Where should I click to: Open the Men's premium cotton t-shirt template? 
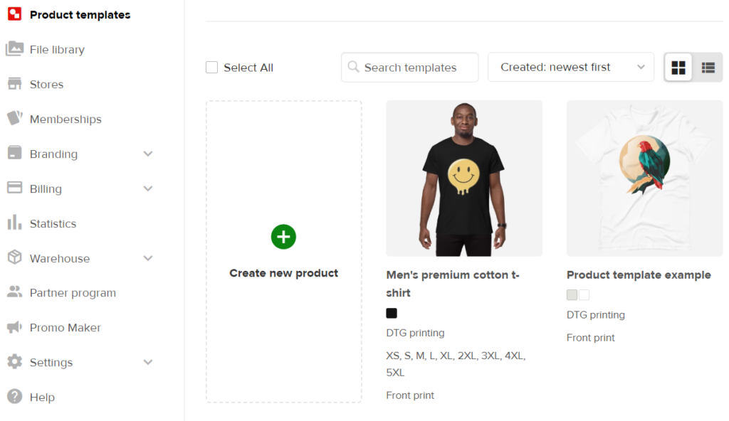(463, 178)
